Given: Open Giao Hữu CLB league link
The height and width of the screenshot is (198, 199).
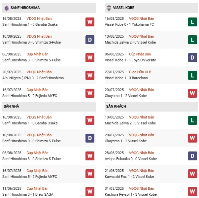Looking at the screenshot, I should (140, 72).
